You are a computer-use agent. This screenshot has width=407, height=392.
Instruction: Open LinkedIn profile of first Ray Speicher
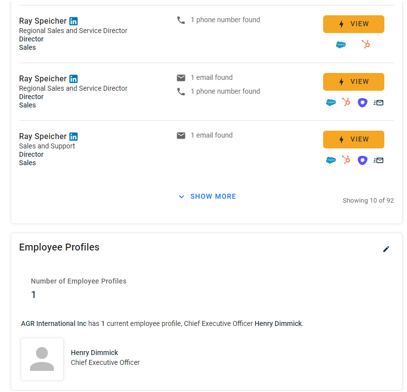tap(74, 21)
